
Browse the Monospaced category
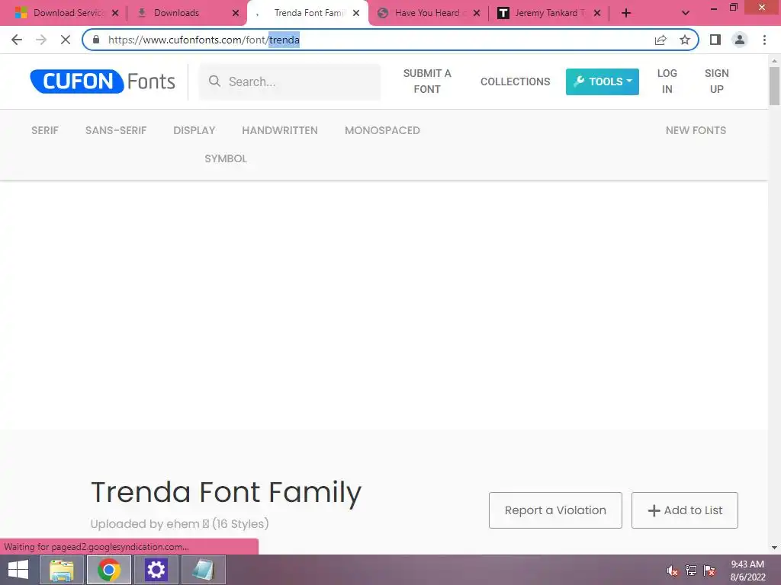point(383,130)
